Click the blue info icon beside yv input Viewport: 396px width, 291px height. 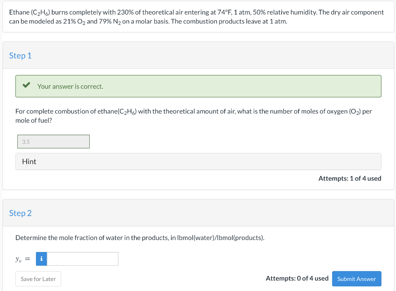41,259
